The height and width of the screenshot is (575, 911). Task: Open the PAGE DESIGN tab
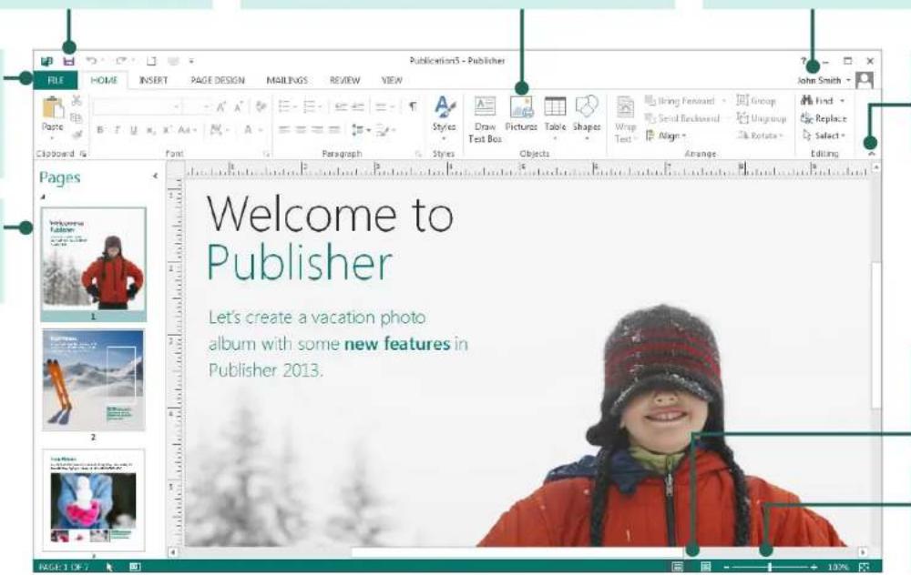point(218,80)
